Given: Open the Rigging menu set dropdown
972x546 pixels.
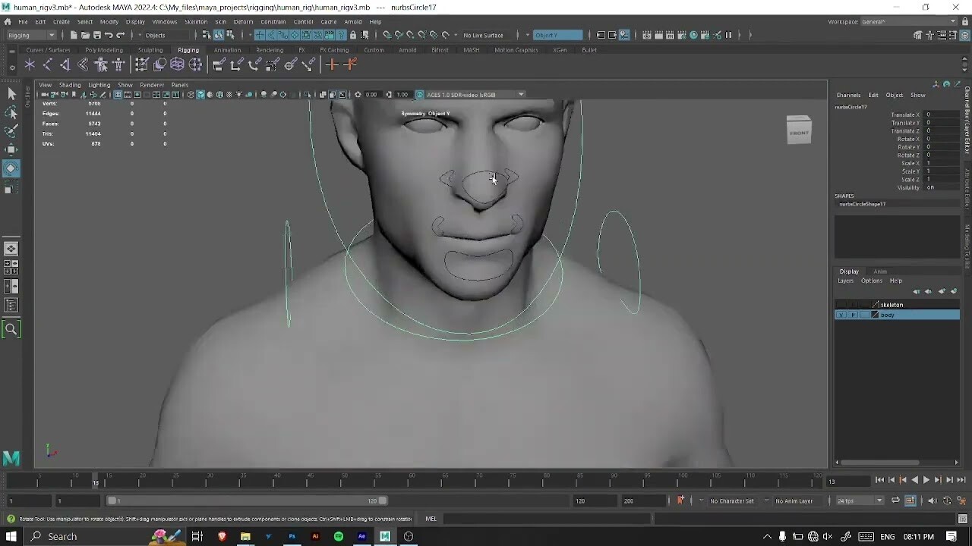Looking at the screenshot, I should click(29, 35).
